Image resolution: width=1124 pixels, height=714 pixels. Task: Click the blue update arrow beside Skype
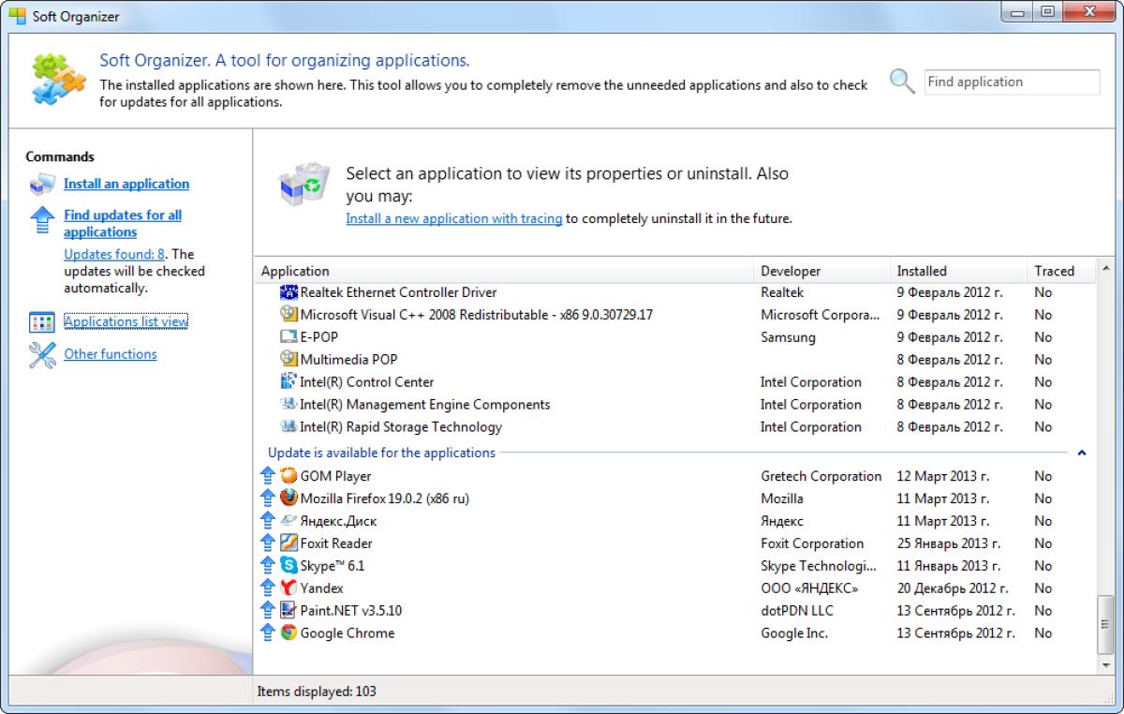(x=269, y=566)
